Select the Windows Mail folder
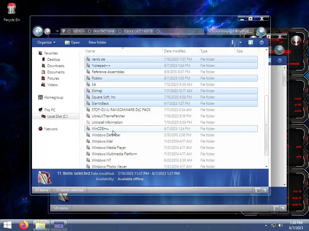The image size is (309, 231). [171, 141]
